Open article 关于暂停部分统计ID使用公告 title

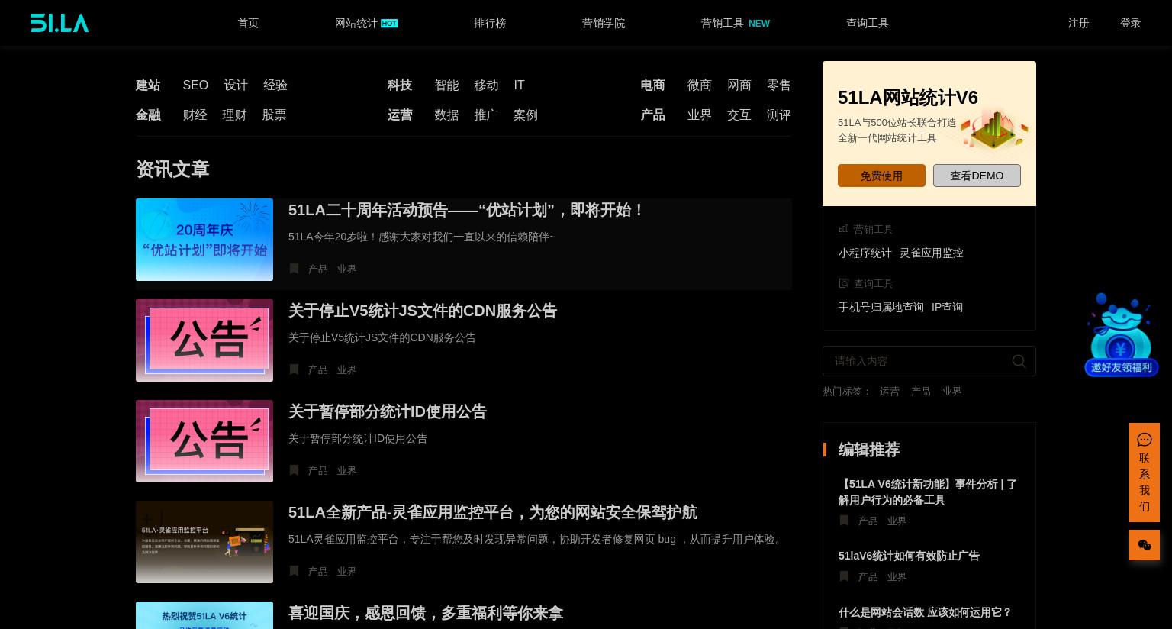coord(388,411)
